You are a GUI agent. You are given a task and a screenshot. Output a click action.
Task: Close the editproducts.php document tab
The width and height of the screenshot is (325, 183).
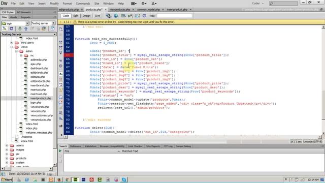(82, 10)
